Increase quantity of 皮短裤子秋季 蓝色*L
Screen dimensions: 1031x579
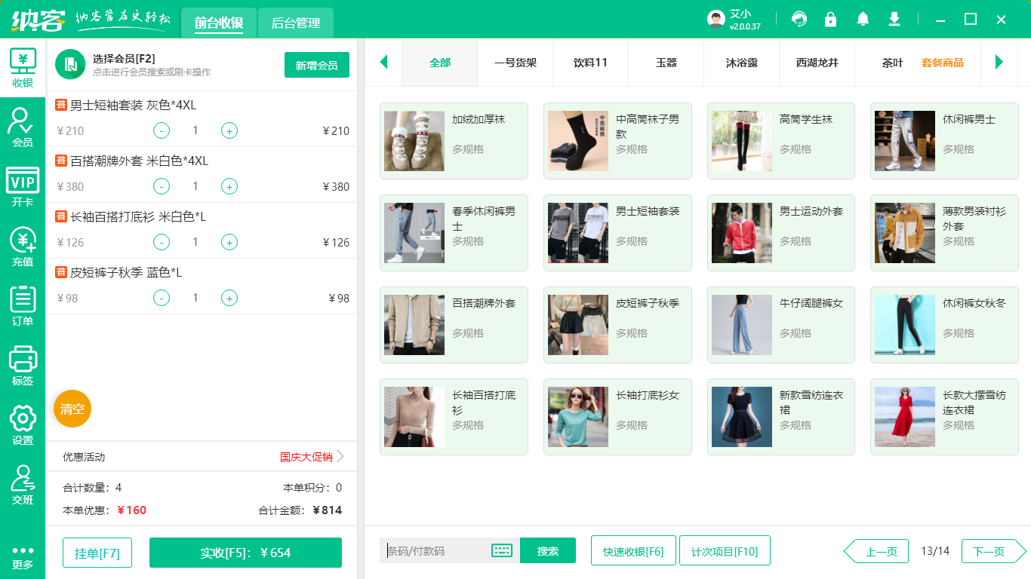tap(229, 298)
